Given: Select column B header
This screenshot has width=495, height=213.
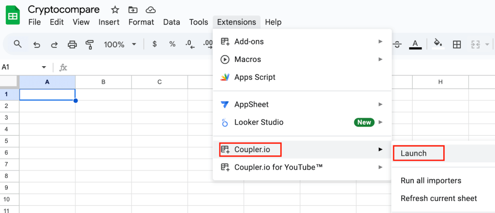Looking at the screenshot, I should [x=103, y=82].
